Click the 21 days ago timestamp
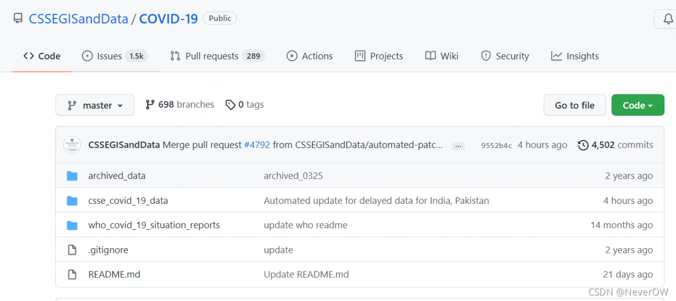The image size is (676, 301). (628, 275)
